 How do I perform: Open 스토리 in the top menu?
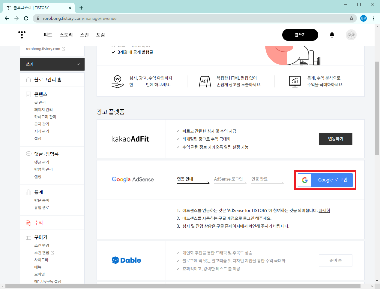66,35
